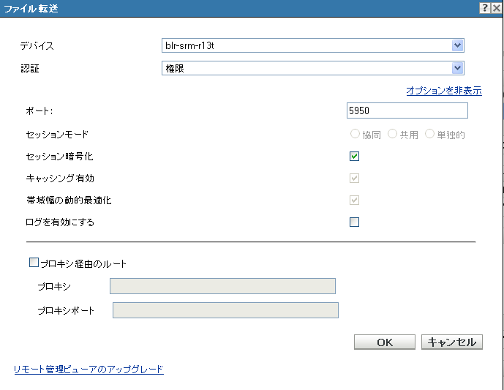Select the 単独的 session mode radio
The width and height of the screenshot is (504, 390).
(429, 134)
